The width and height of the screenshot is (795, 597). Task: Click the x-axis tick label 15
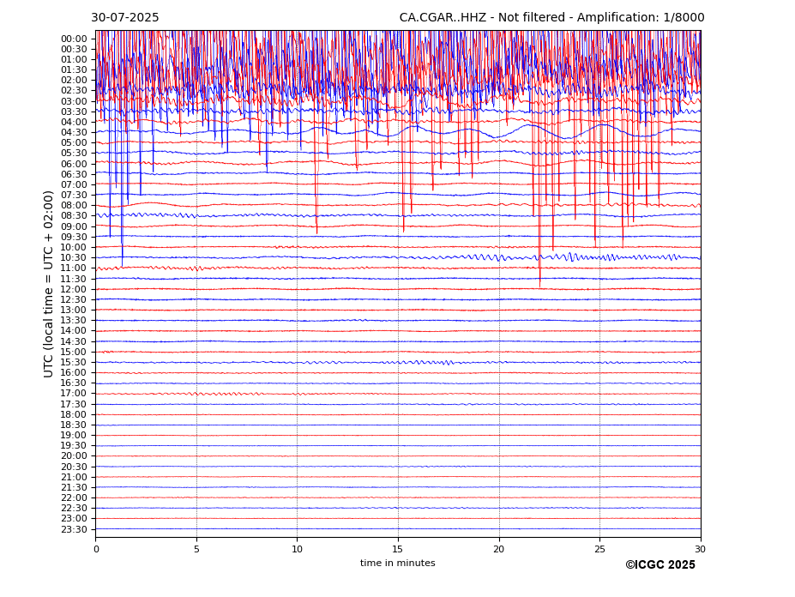(398, 549)
